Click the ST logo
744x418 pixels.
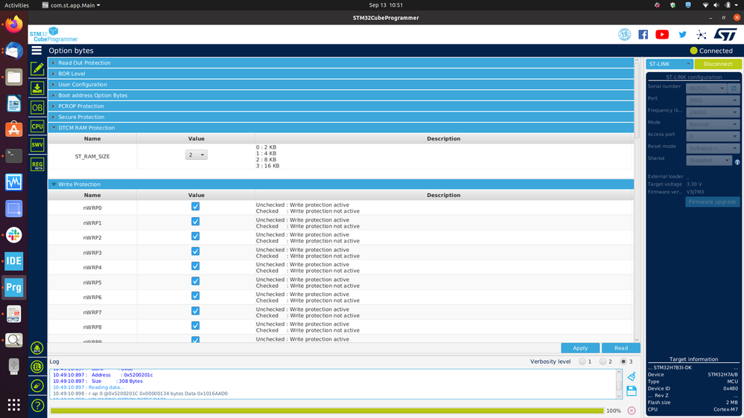(725, 35)
